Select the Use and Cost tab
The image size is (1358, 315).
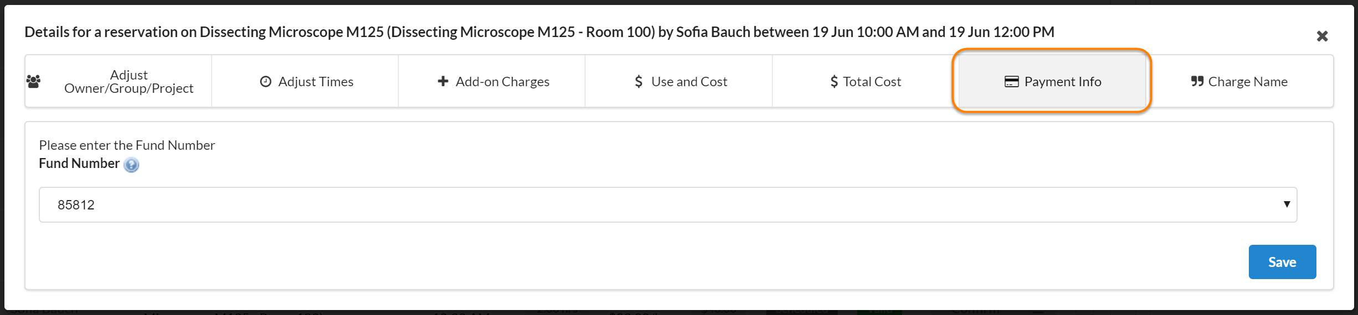click(689, 82)
